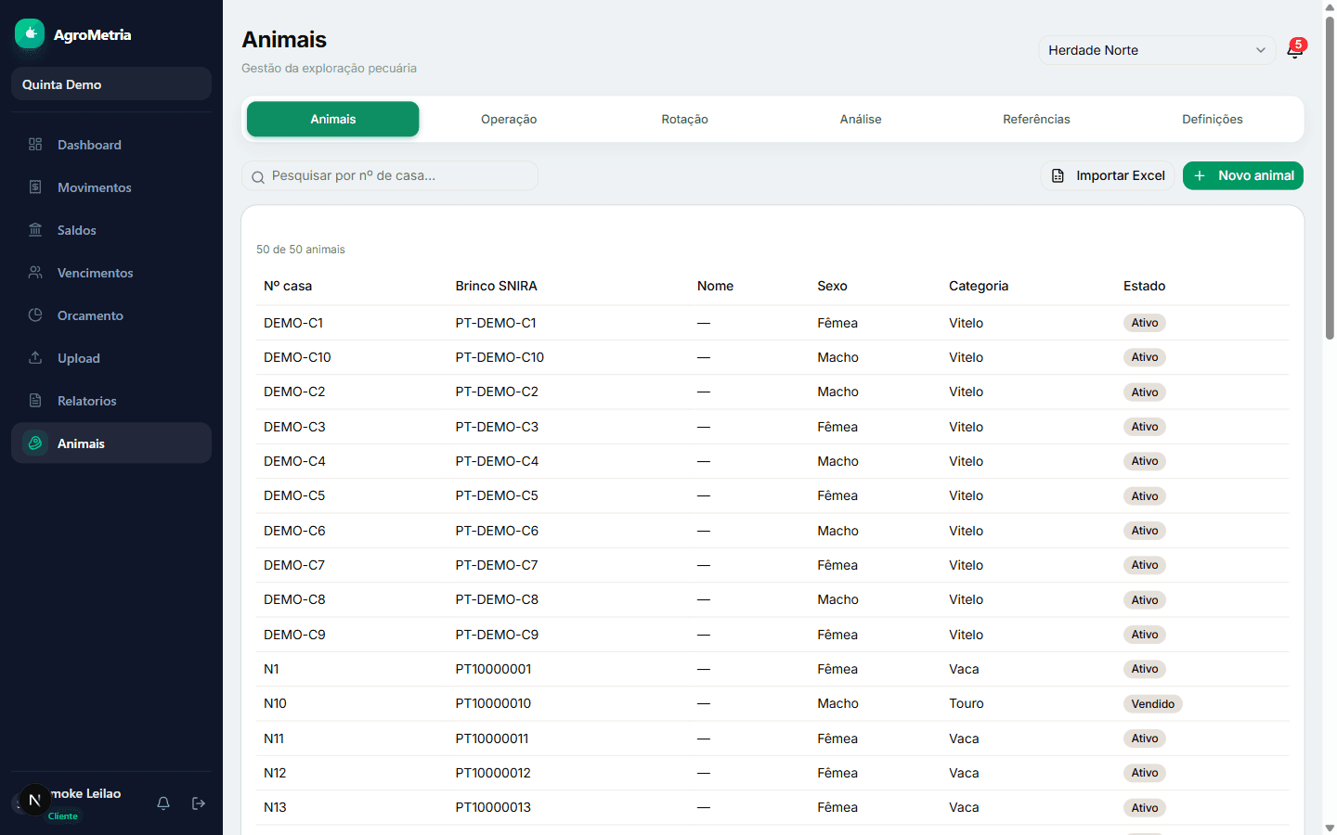Click the Vendido status badge for N10
1337x835 pixels.
1152,704
